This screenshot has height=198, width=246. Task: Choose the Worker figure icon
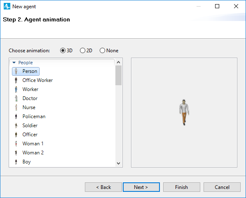(16, 89)
